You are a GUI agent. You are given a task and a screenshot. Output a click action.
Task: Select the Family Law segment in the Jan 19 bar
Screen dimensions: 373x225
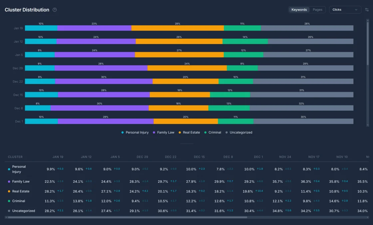tap(94, 28)
